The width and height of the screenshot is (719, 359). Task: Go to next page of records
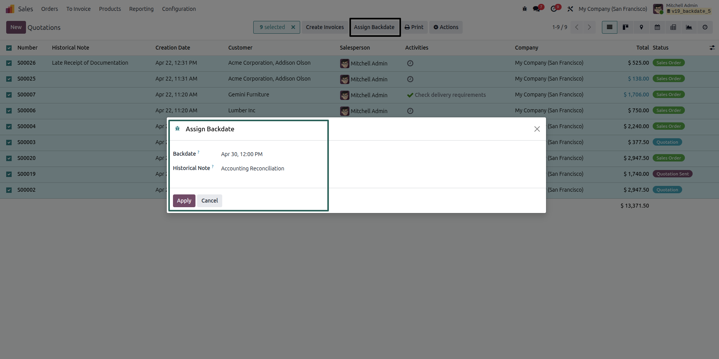tap(589, 27)
